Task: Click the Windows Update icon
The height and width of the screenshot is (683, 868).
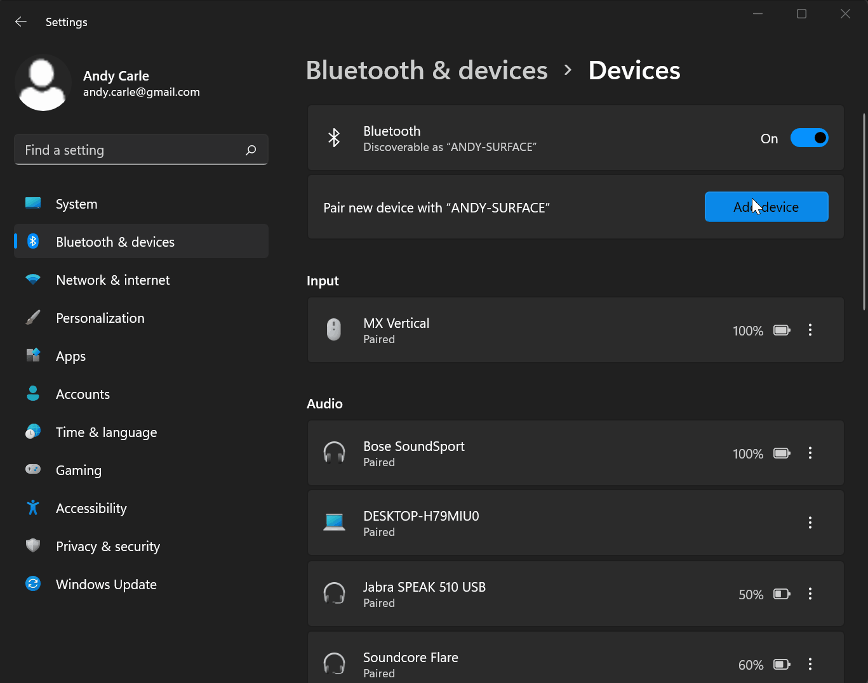Action: pos(32,583)
